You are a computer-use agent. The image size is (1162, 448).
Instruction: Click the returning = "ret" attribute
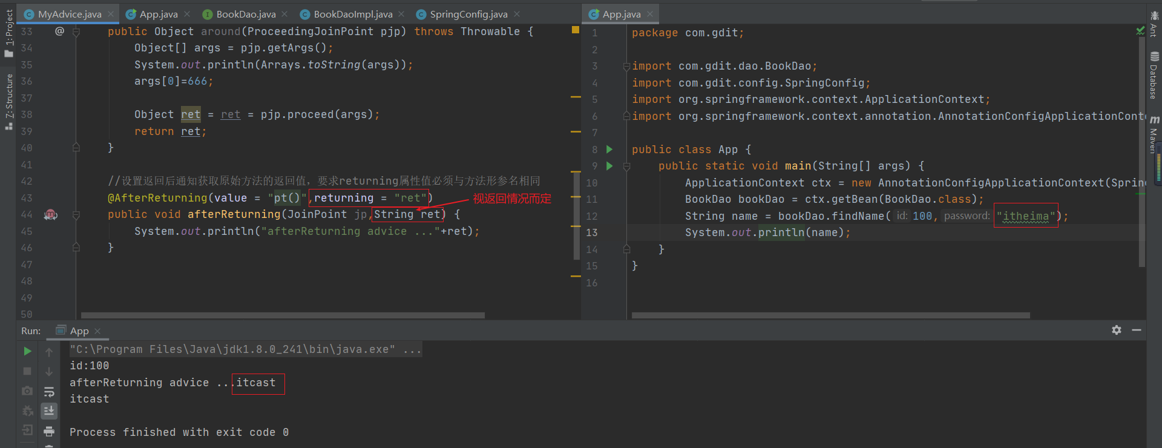[370, 198]
